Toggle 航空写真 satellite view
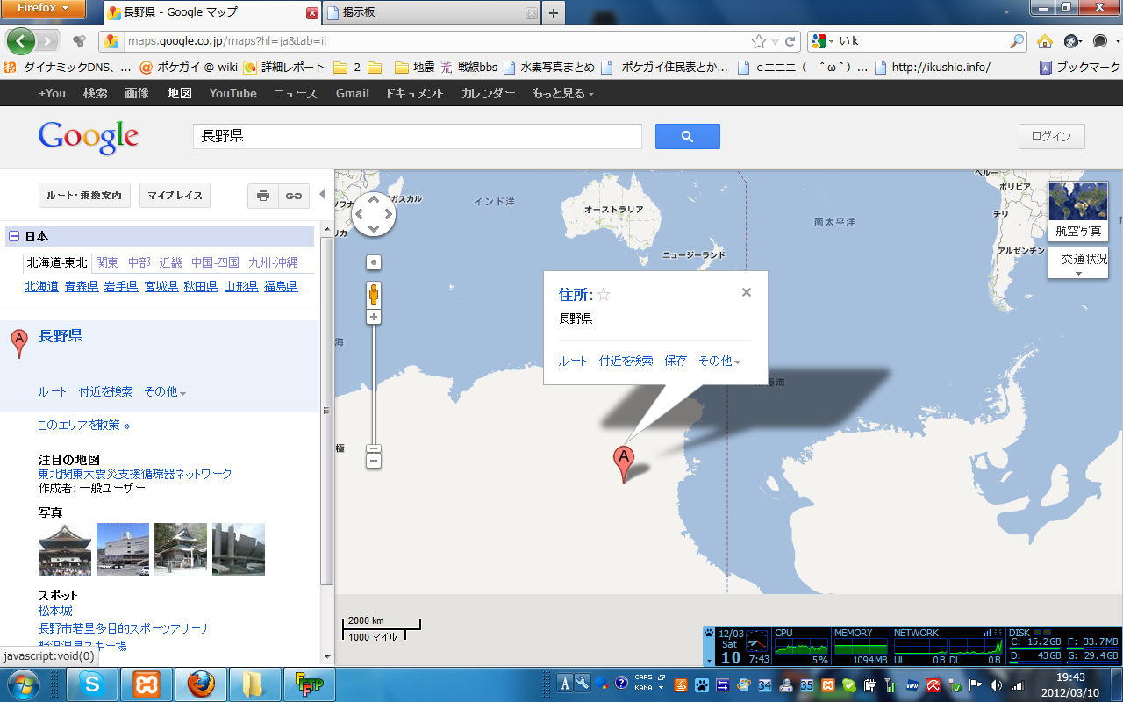The image size is (1123, 702). [1077, 211]
